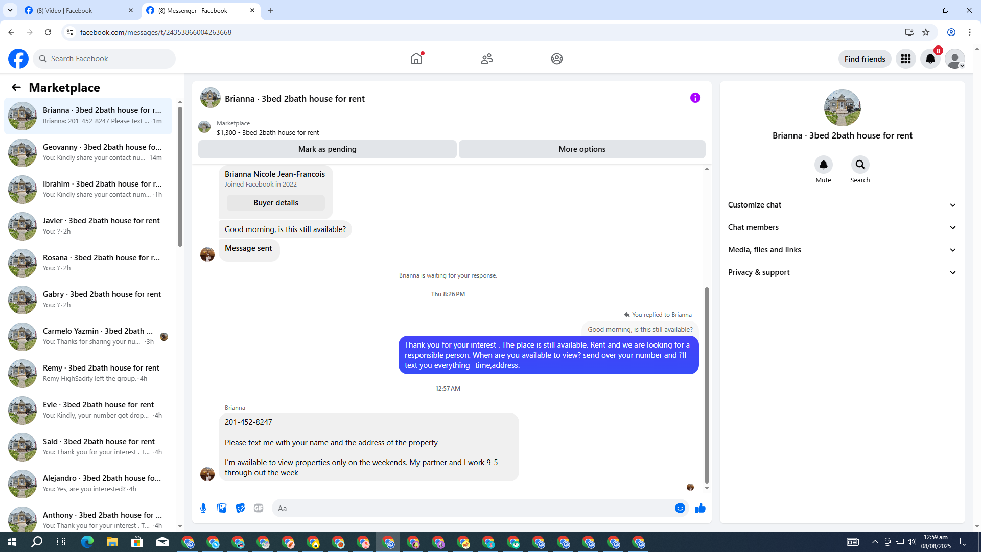Mark listing as pending
This screenshot has height=552, width=981.
tap(327, 149)
